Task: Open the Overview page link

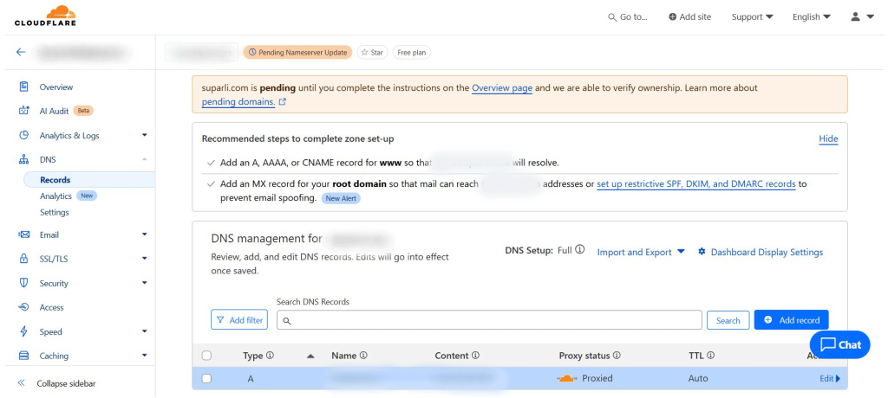Action: (501, 88)
